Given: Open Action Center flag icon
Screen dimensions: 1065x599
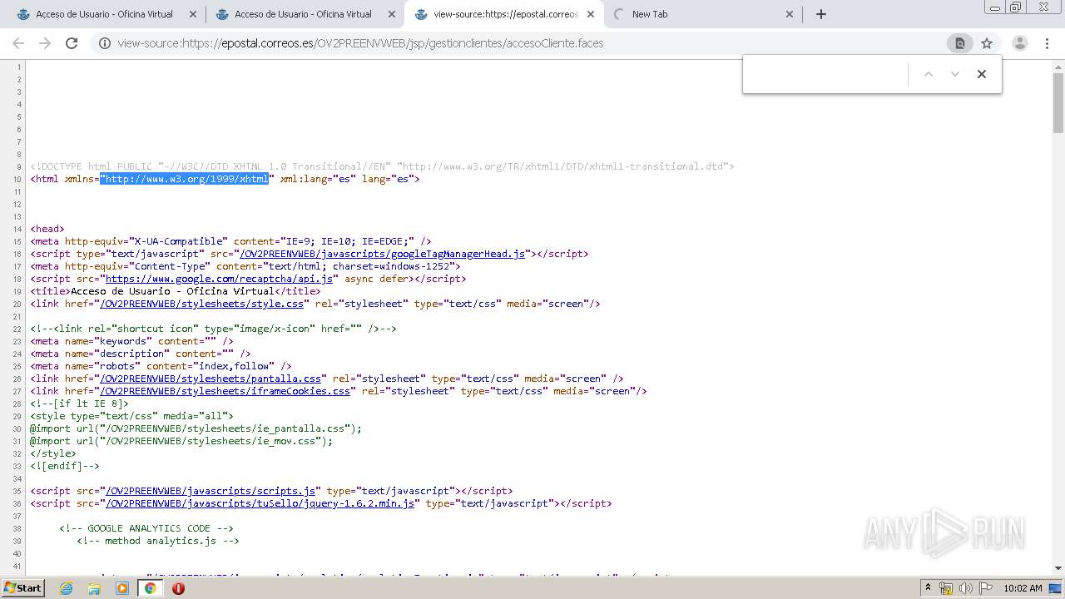Looking at the screenshot, I should (987, 588).
